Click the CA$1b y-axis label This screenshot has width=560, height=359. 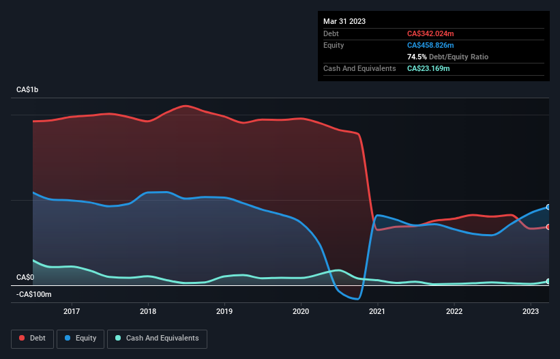[27, 89]
